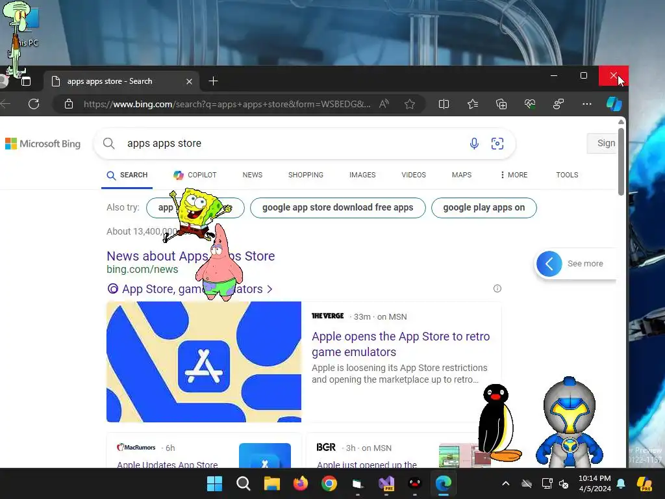665x499 pixels.
Task: Click inside the Bing search box text
Action: (164, 144)
